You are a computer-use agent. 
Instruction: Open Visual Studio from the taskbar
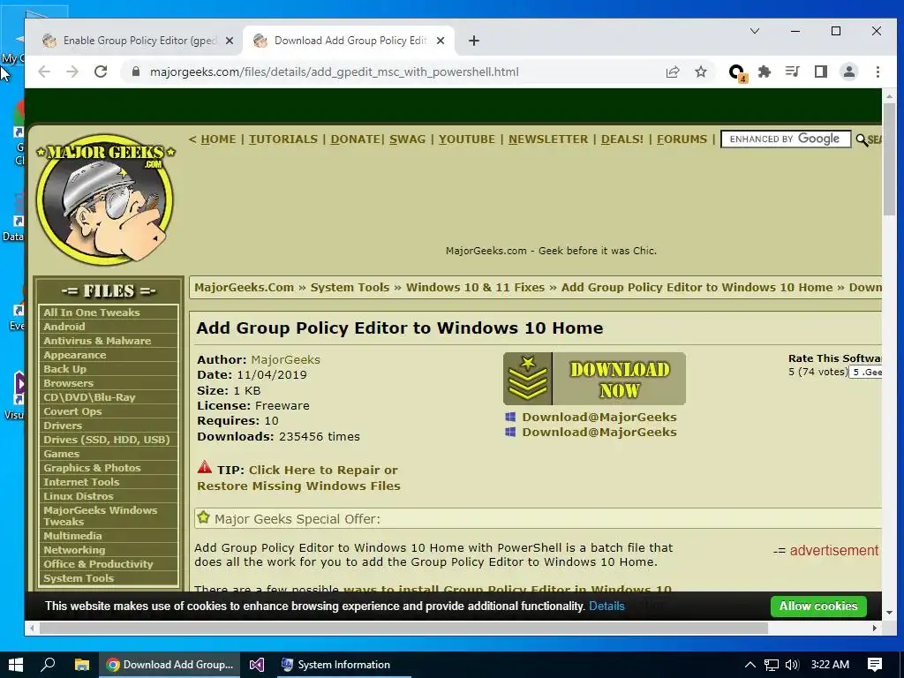click(x=257, y=665)
